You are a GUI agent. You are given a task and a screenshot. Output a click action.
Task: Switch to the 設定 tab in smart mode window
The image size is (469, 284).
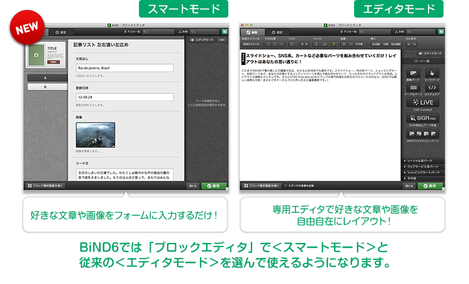tap(61, 32)
